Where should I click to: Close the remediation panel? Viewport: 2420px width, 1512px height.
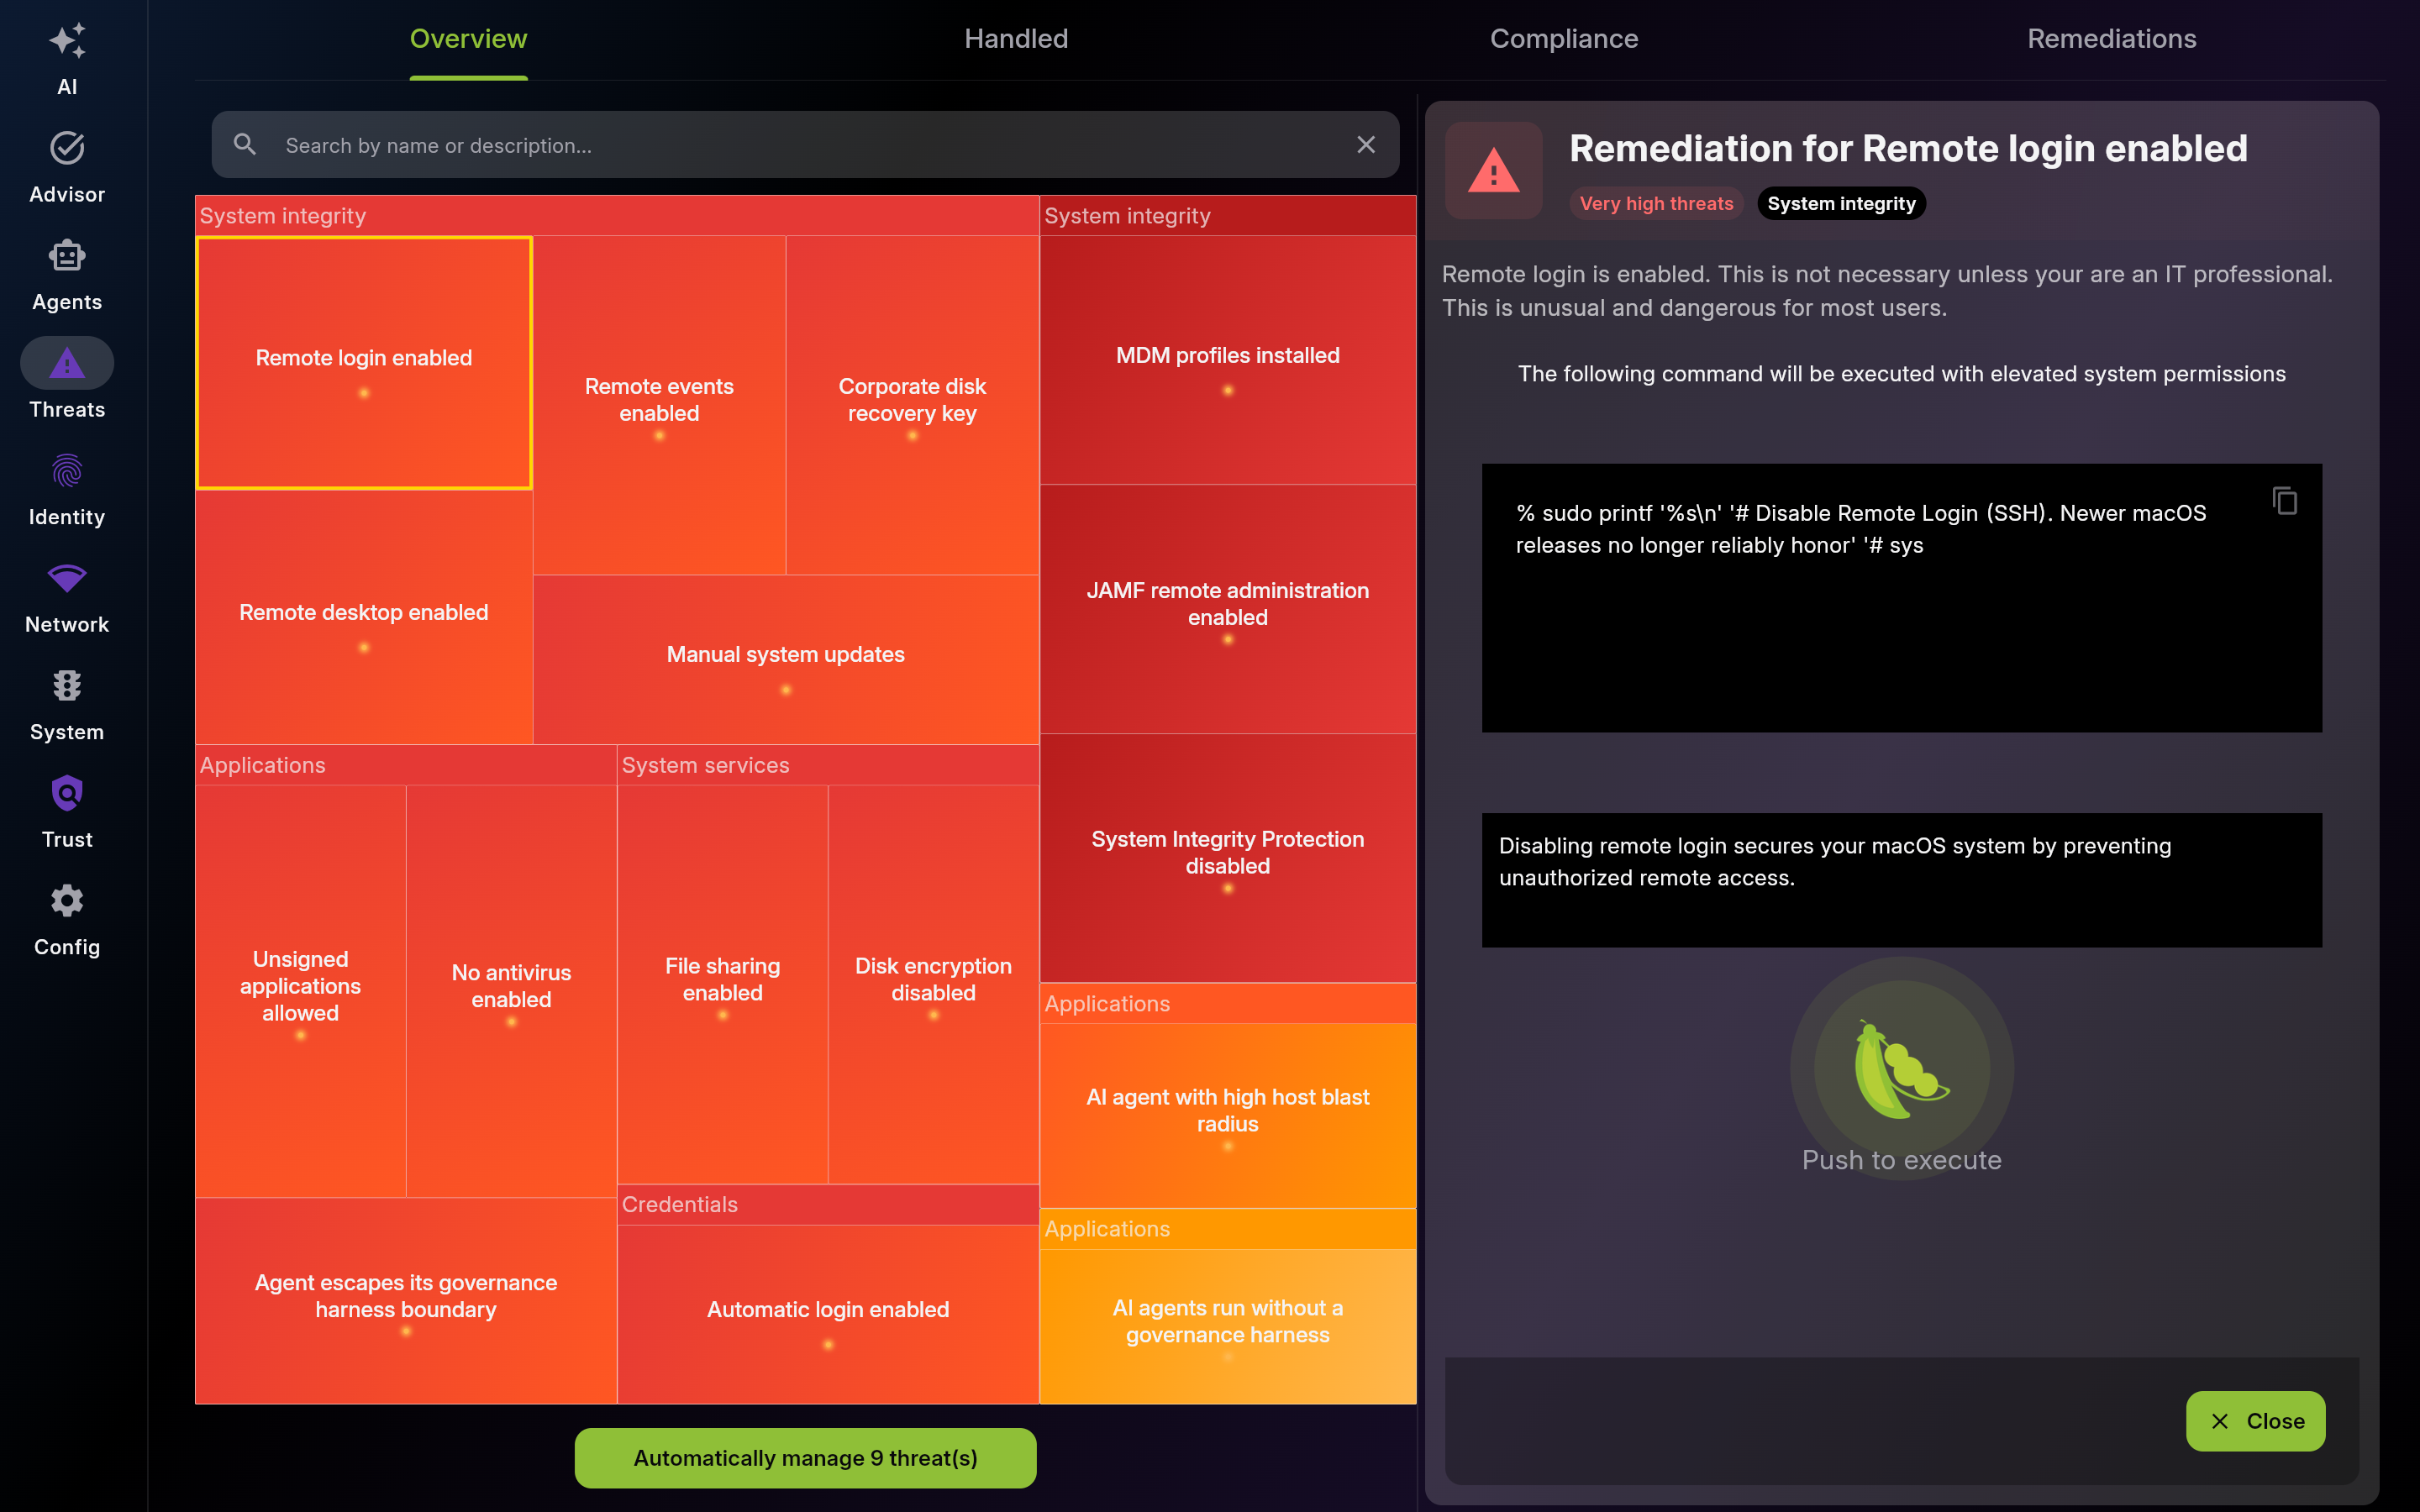[2255, 1421]
